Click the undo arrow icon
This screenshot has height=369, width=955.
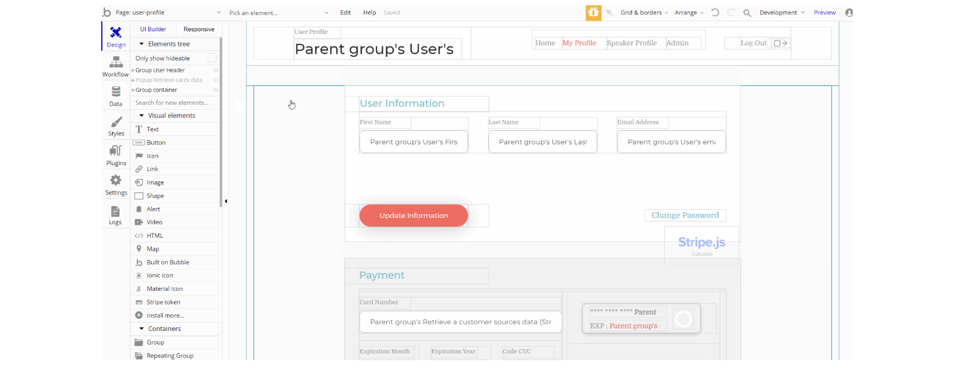pos(715,13)
